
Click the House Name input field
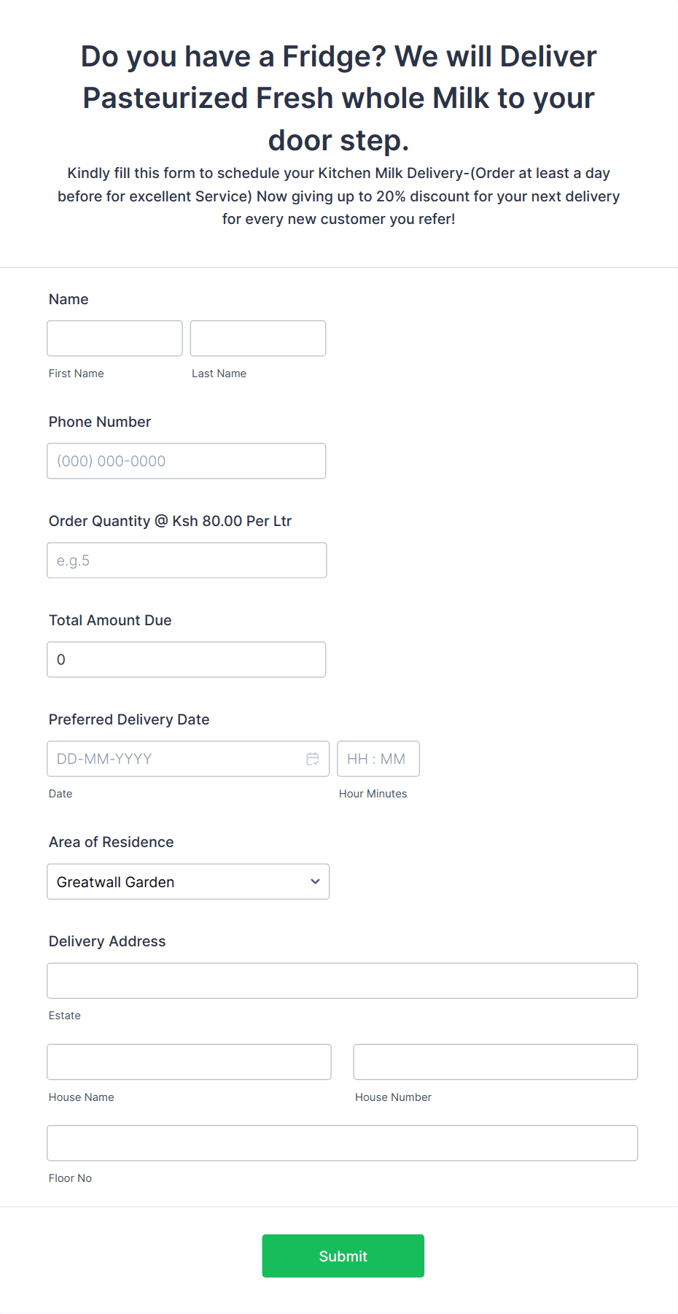188,1062
